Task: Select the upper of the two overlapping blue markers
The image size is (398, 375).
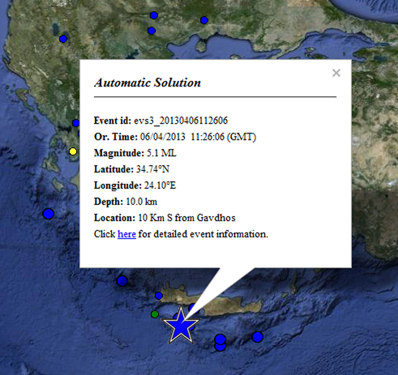Action: [x=220, y=339]
